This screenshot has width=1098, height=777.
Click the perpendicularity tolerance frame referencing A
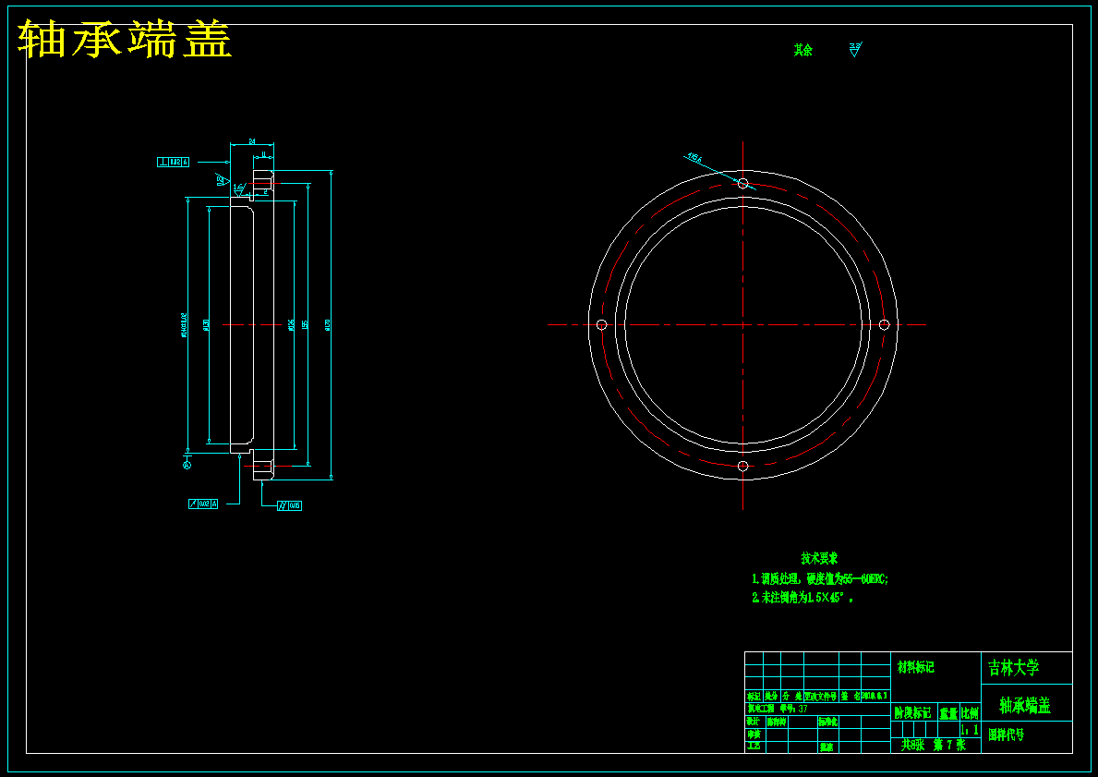click(x=173, y=163)
